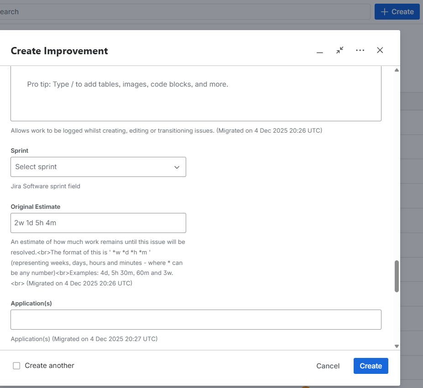
Task: Click the plus icon on the top Create button
Action: click(385, 12)
